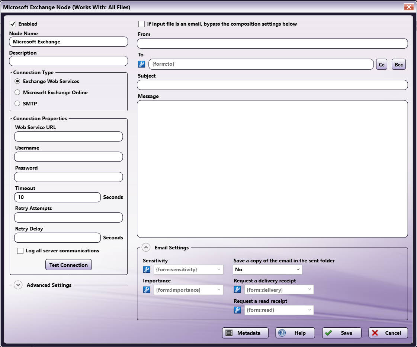Screen dimensions: 417x347
Task: Click the Retry Attempts input field
Action: coord(68,217)
